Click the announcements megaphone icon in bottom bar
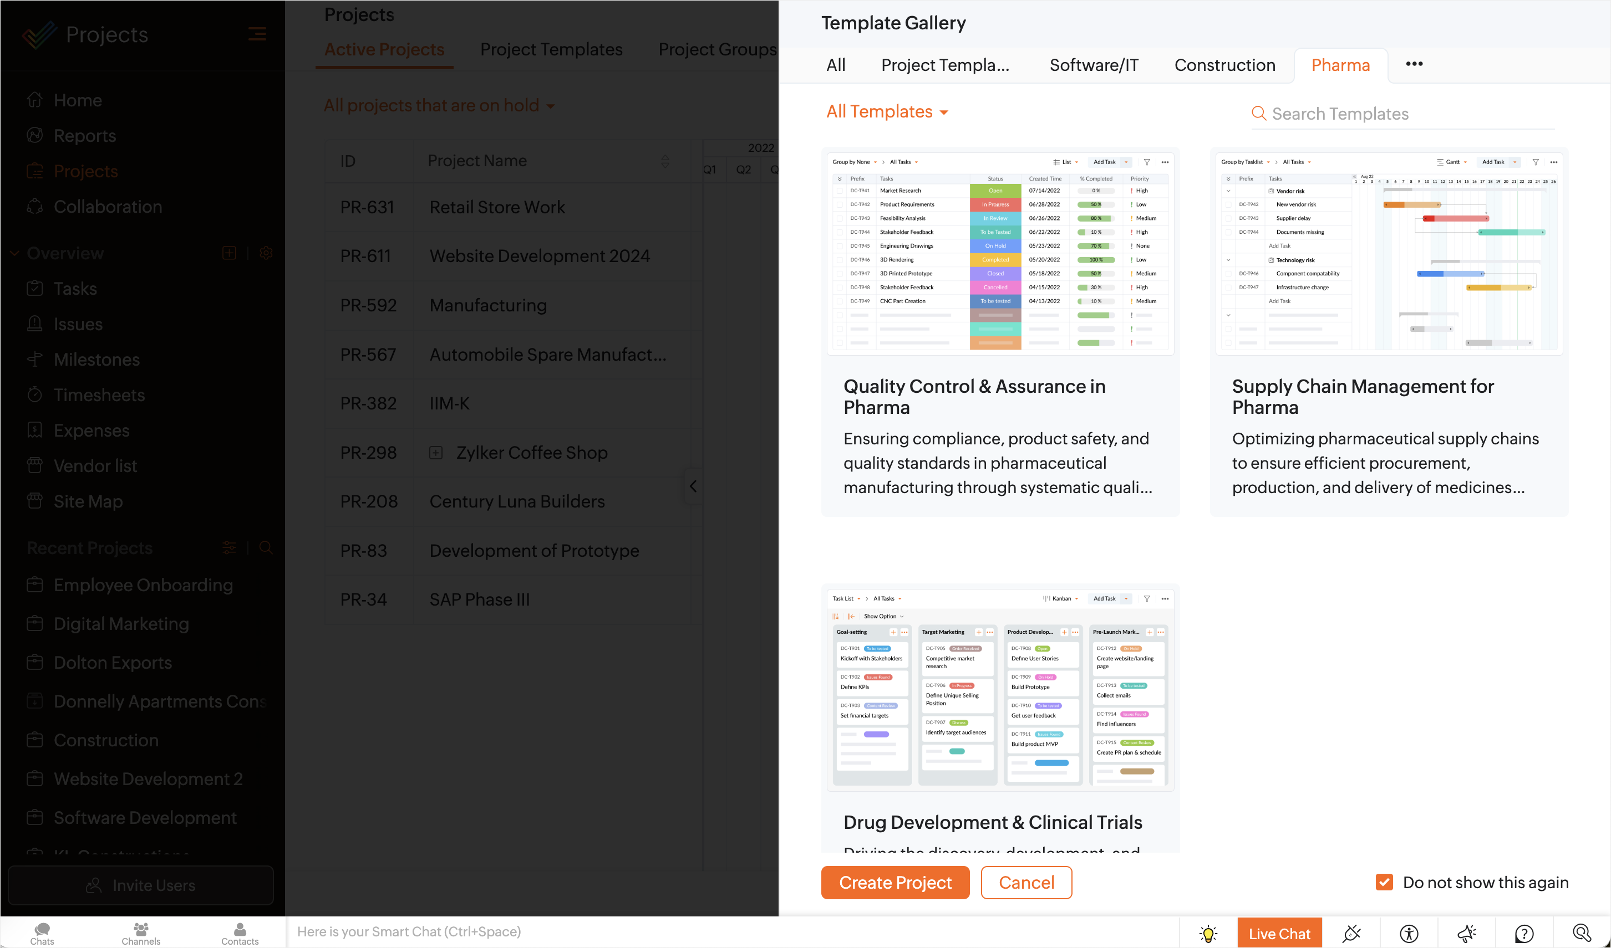The width and height of the screenshot is (1611, 948). point(1466,933)
